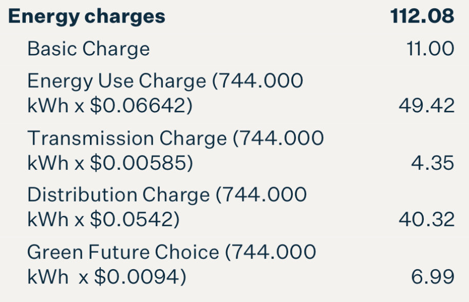Viewport: 469px width, 302px height.
Task: Click the Distribution Charge label
Action: point(119,195)
